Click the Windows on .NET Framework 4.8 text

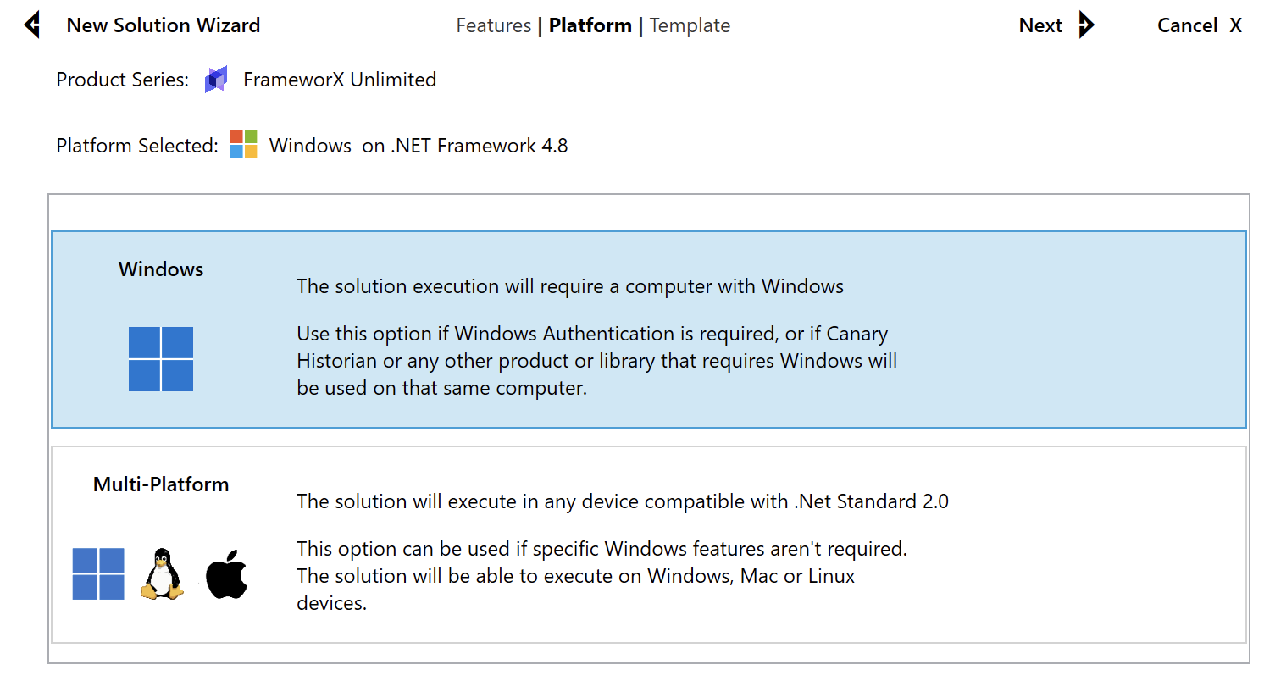coord(419,146)
